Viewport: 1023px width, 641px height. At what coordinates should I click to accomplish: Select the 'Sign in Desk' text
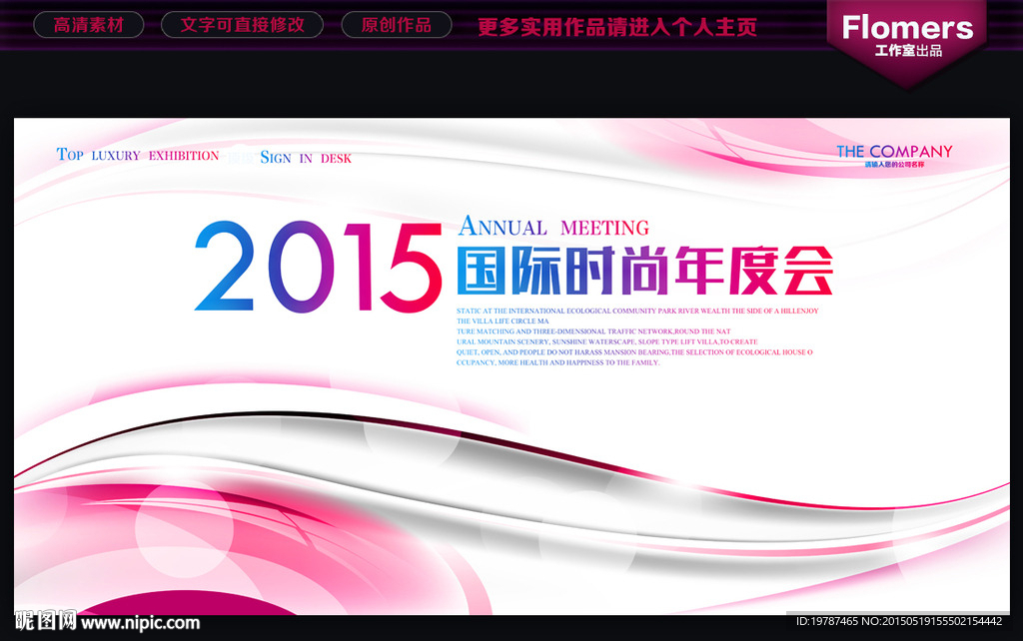(x=306, y=158)
